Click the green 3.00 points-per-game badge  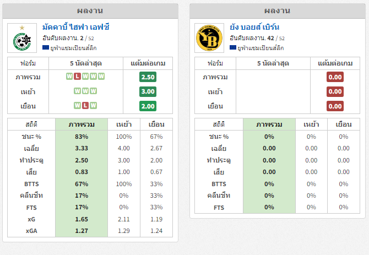click(x=148, y=91)
